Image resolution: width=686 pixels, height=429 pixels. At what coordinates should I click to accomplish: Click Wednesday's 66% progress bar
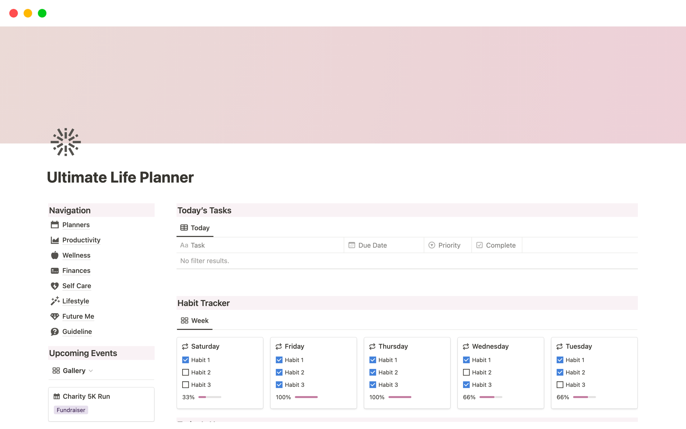pos(491,397)
